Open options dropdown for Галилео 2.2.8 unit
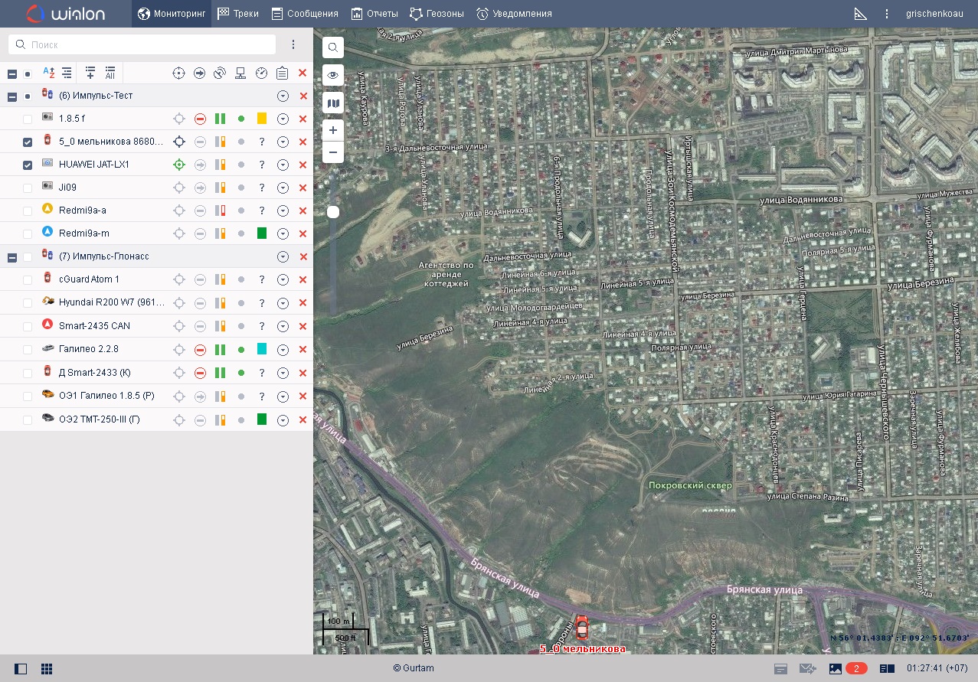The width and height of the screenshot is (978, 682). pyautogui.click(x=283, y=350)
